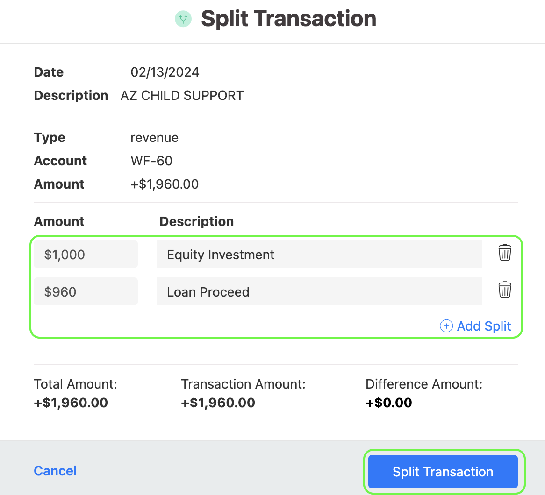Remove the Loan Proceed split via trash icon
545x495 pixels.
click(x=504, y=290)
